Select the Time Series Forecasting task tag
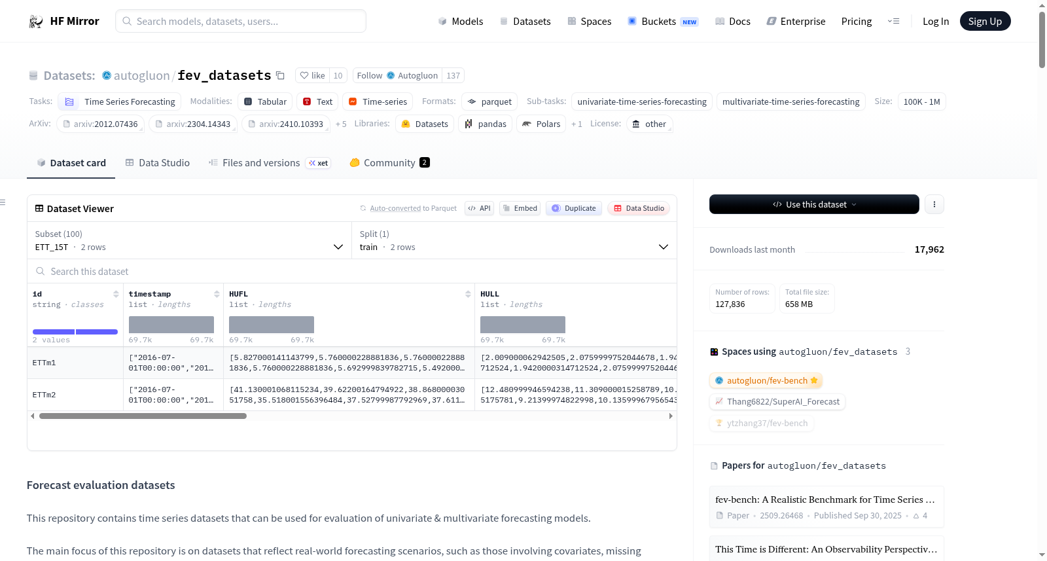Viewport: 1047px width, 561px height. coord(119,101)
